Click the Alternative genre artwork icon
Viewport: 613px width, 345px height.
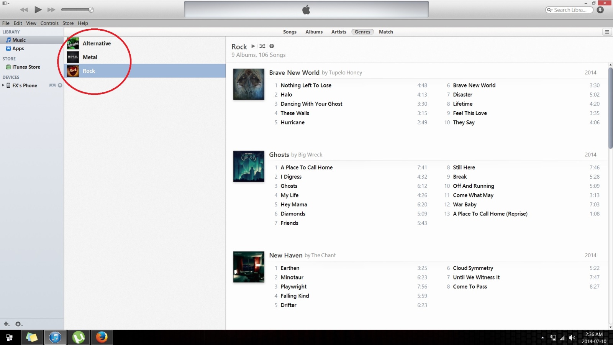click(73, 43)
